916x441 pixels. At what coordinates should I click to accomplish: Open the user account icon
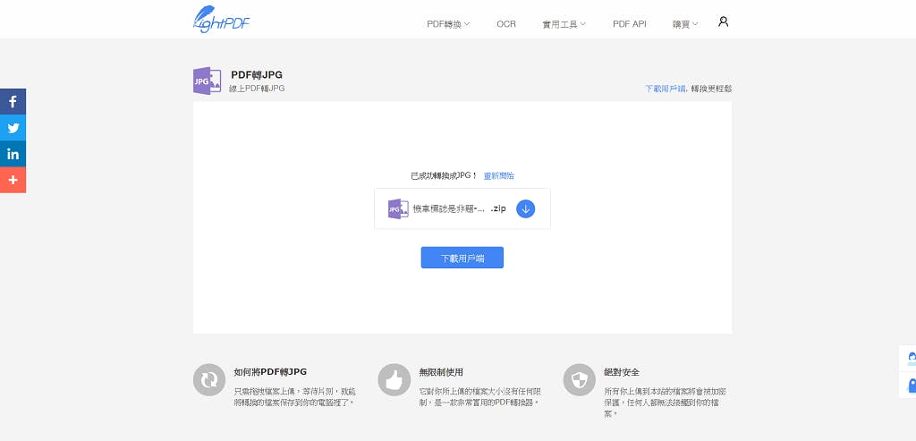coord(723,21)
